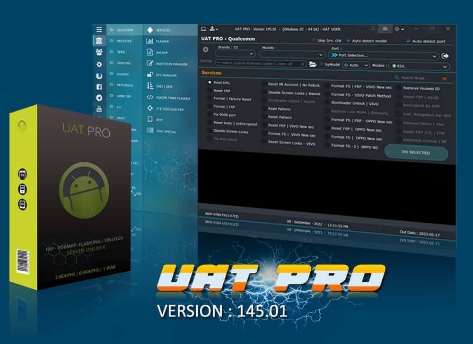The image size is (473, 344).
Task: Click the ZTE Sideload FRP icon
Action: point(150,108)
